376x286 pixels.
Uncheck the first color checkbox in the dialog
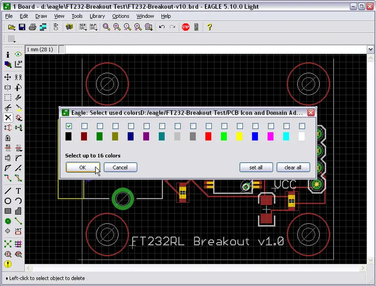click(x=69, y=126)
